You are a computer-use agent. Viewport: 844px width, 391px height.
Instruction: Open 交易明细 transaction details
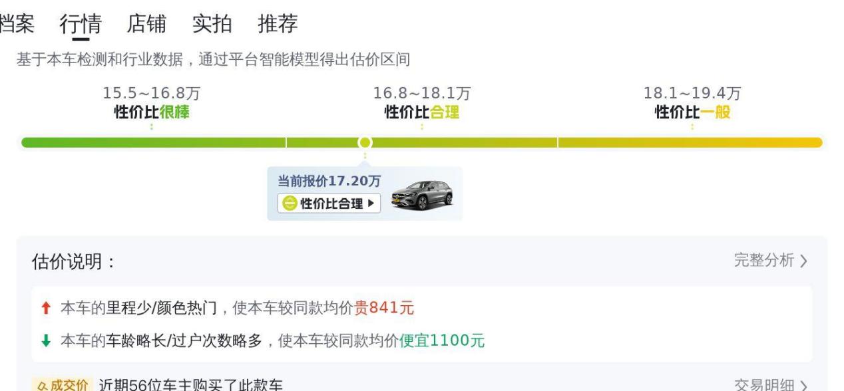coord(770,386)
